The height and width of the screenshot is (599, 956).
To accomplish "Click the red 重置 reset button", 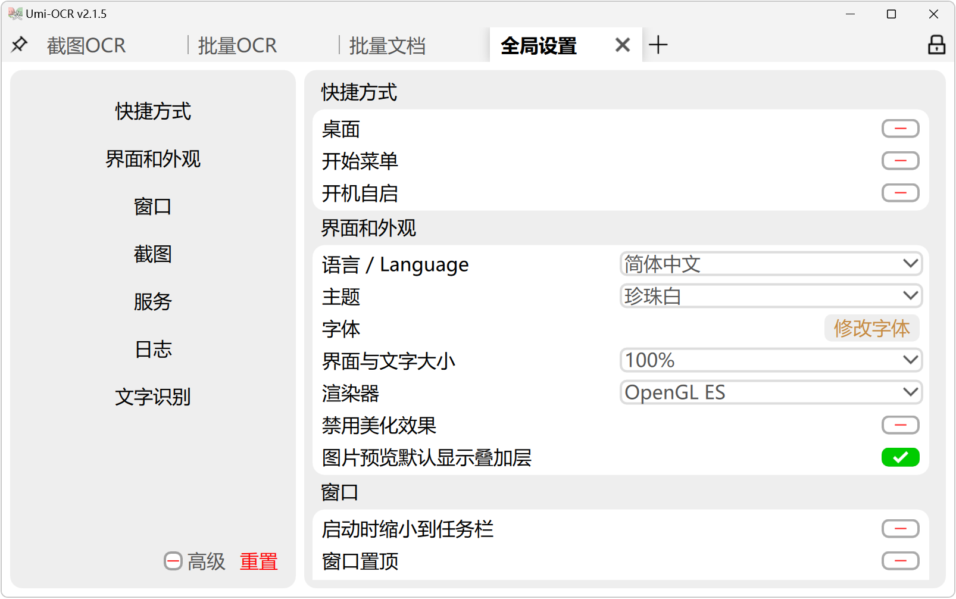I will click(259, 561).
